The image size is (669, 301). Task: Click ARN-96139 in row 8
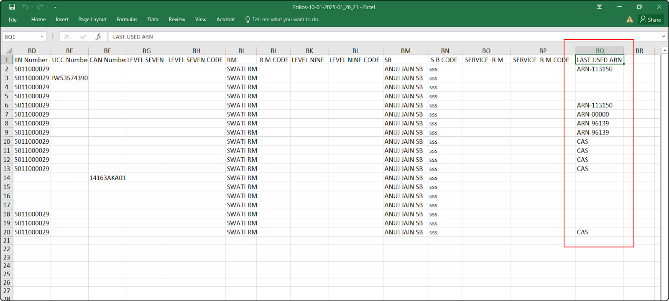click(x=600, y=123)
